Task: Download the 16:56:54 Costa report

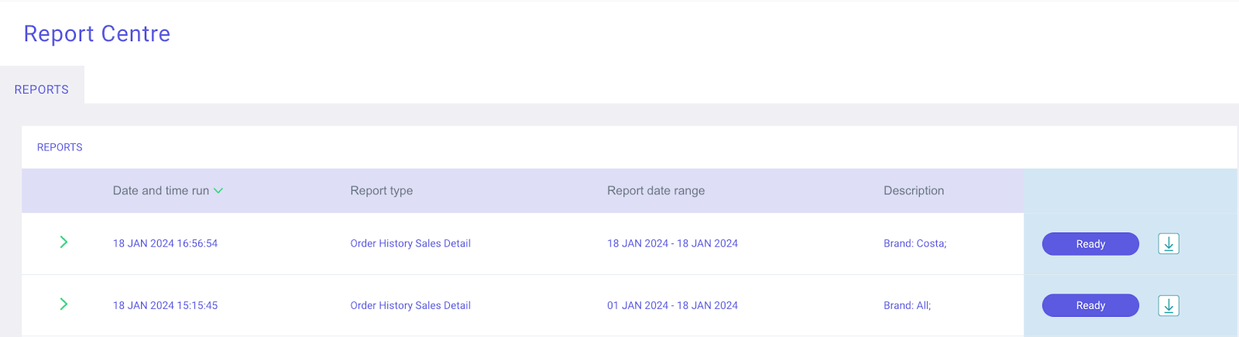Action: coord(1169,244)
